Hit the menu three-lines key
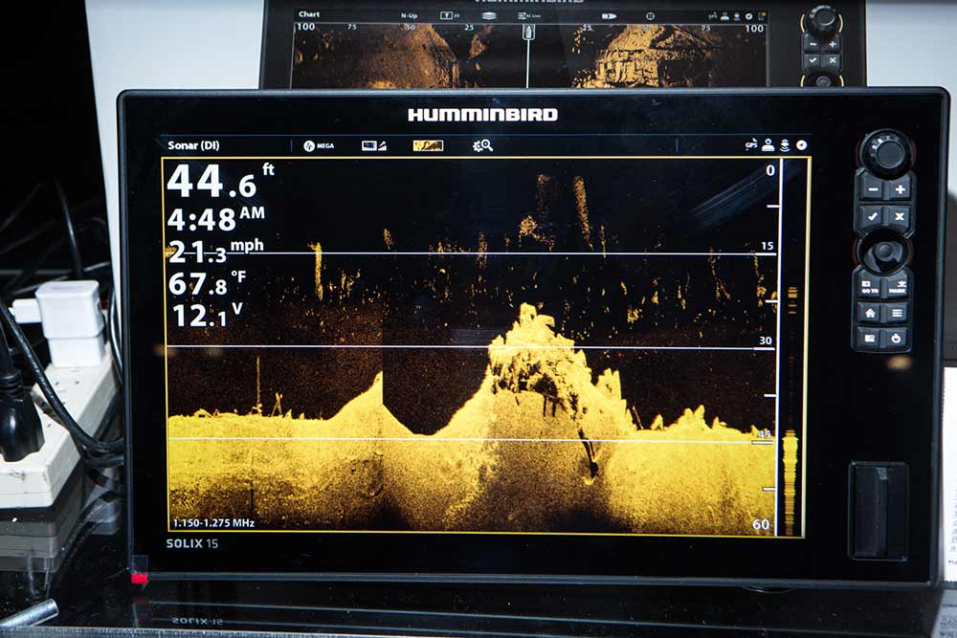This screenshot has width=957, height=638. click(x=897, y=314)
